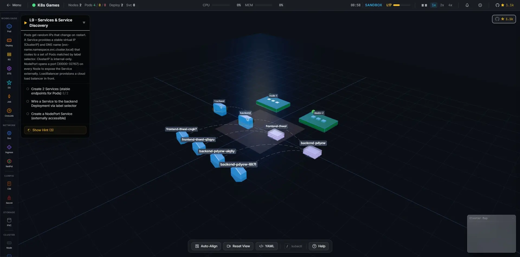This screenshot has height=257, width=520.
Task: Select Wire a Service to backend objective
Action: click(x=55, y=104)
